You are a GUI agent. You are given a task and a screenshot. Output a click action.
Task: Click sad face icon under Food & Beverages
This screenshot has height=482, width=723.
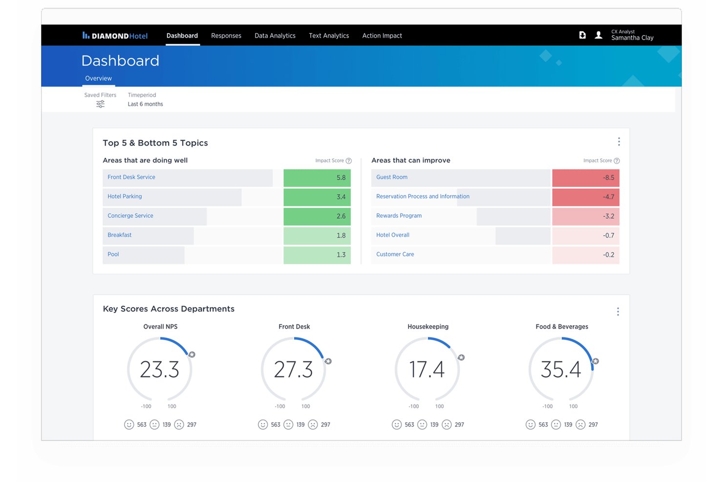pos(580,424)
